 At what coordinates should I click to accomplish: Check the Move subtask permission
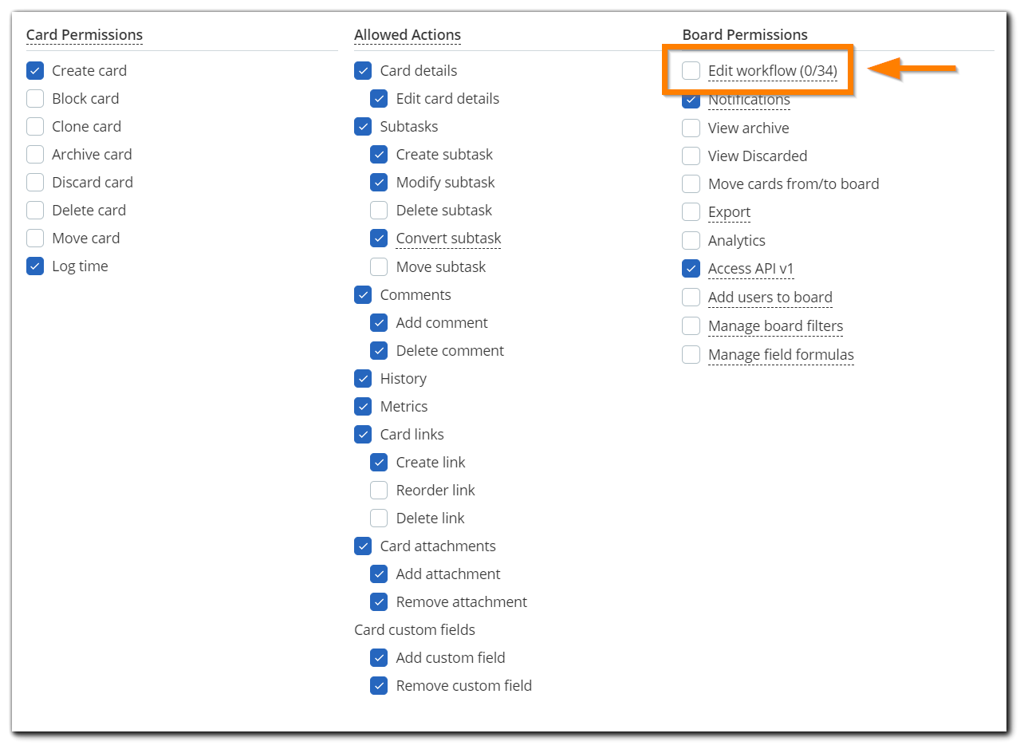(379, 266)
